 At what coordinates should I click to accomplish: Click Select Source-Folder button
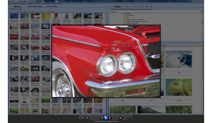[x=34, y=6]
